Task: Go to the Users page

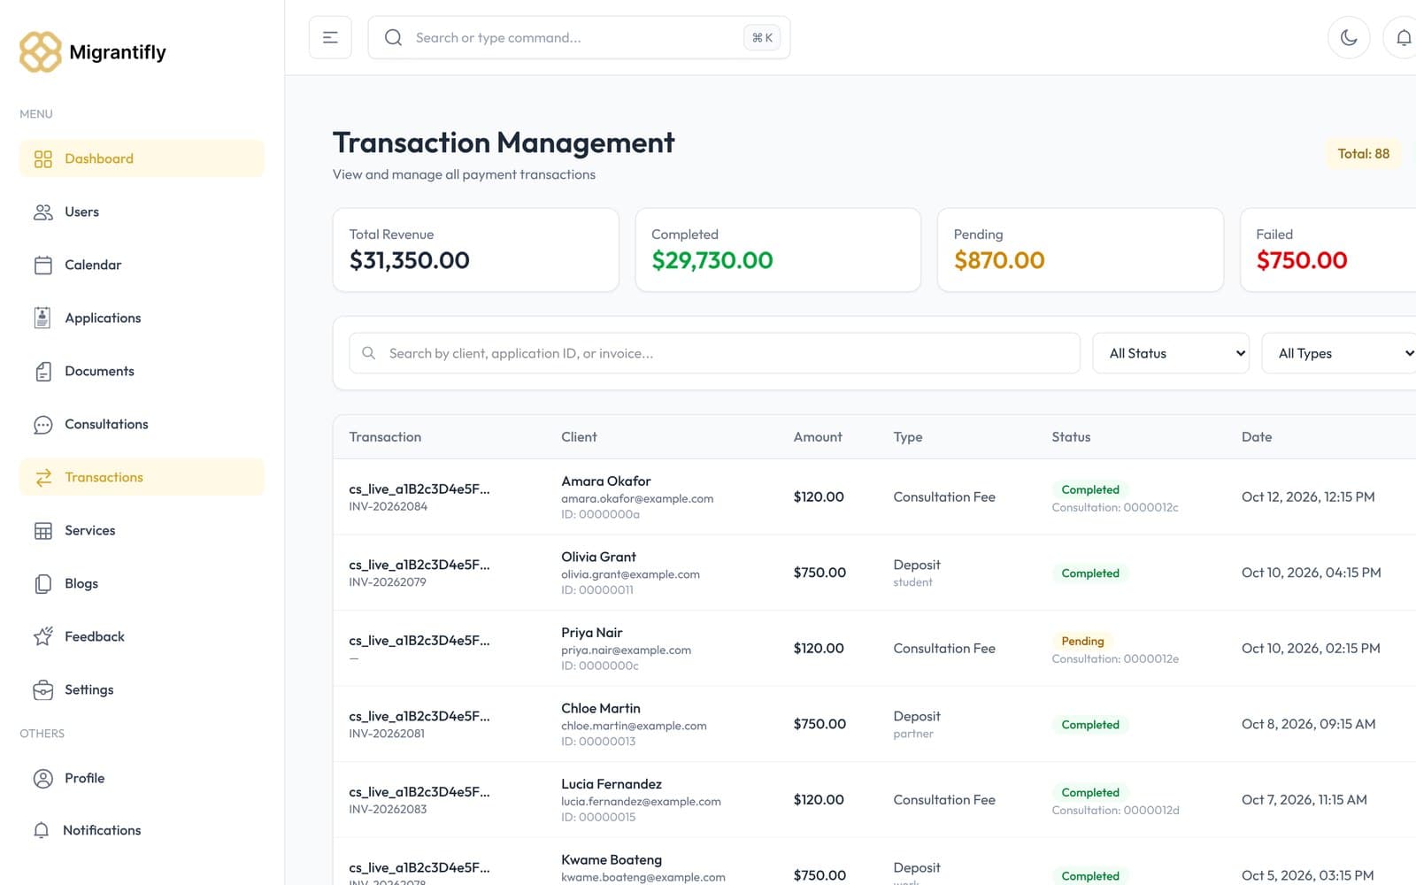Action: point(142,212)
